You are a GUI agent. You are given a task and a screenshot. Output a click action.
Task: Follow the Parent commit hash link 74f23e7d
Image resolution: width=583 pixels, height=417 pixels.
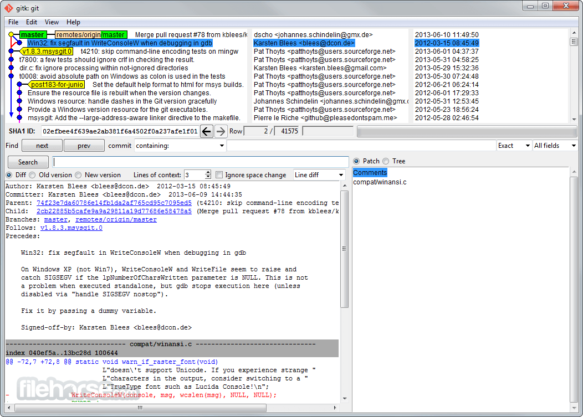click(114, 203)
